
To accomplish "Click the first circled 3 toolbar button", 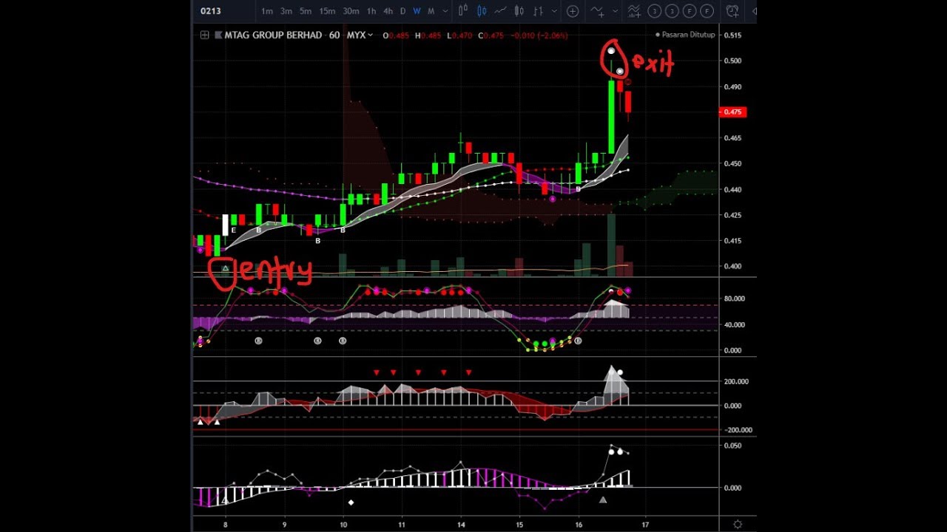I will tap(654, 11).
